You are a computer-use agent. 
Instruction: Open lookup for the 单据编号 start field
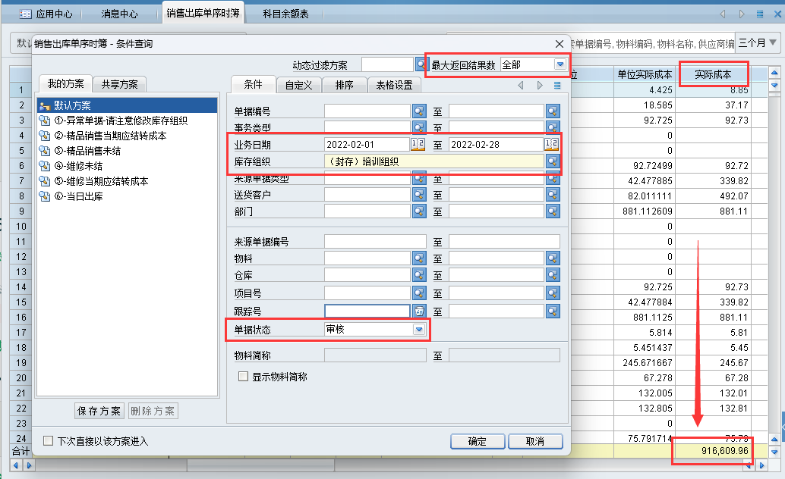click(419, 111)
